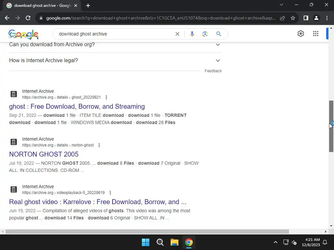Bookmark this page with star

(293, 18)
